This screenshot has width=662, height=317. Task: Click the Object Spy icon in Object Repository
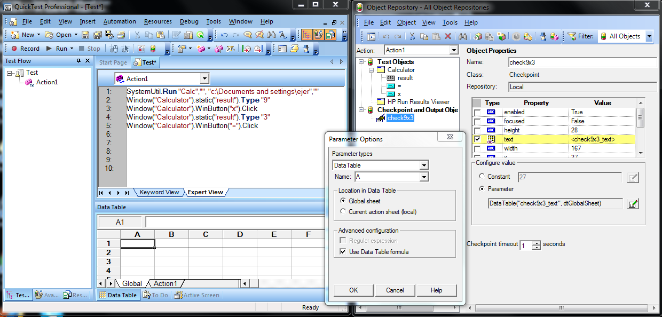click(x=543, y=36)
